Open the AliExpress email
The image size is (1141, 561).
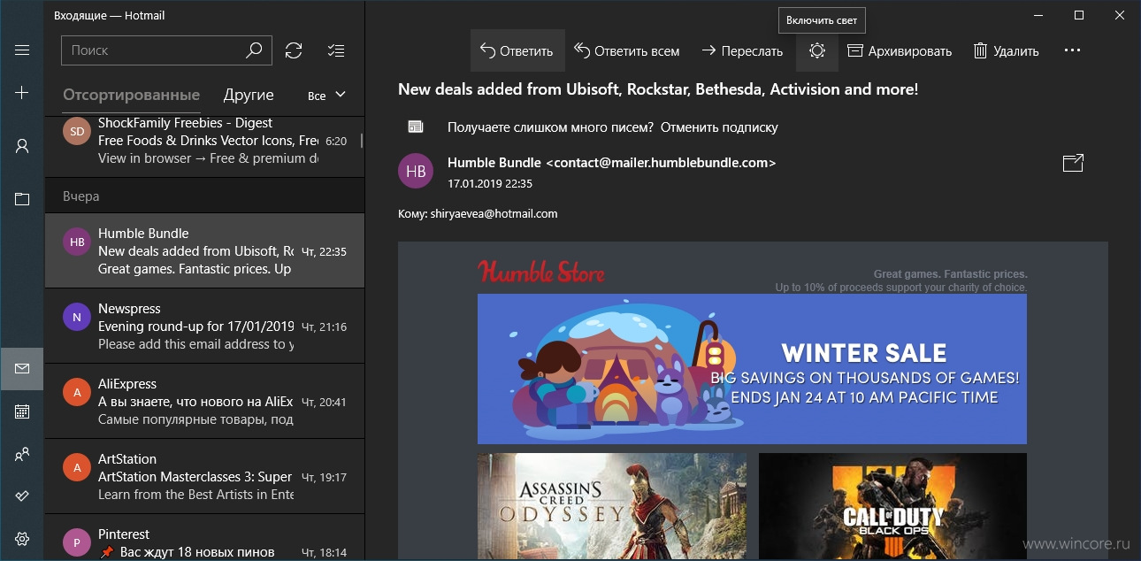(204, 401)
